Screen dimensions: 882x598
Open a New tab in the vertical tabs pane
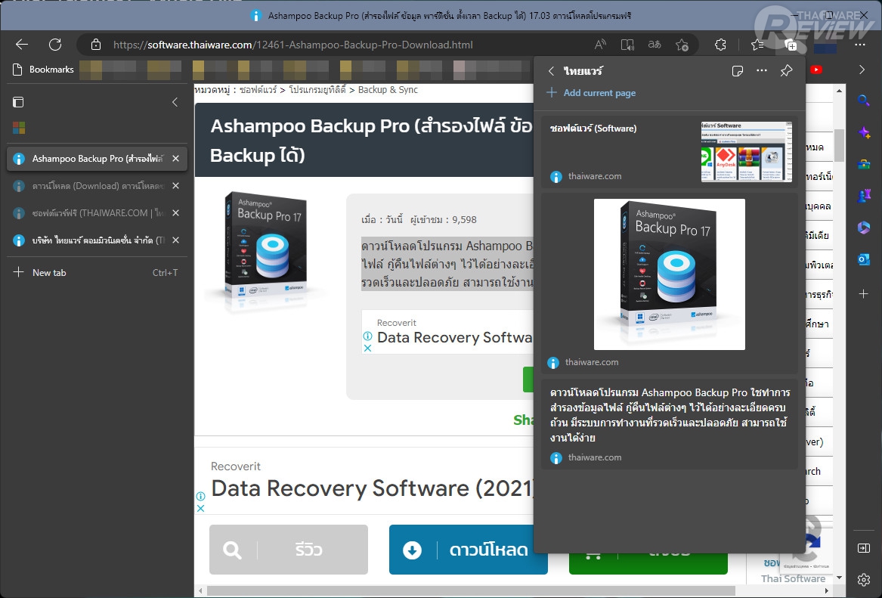click(x=97, y=272)
